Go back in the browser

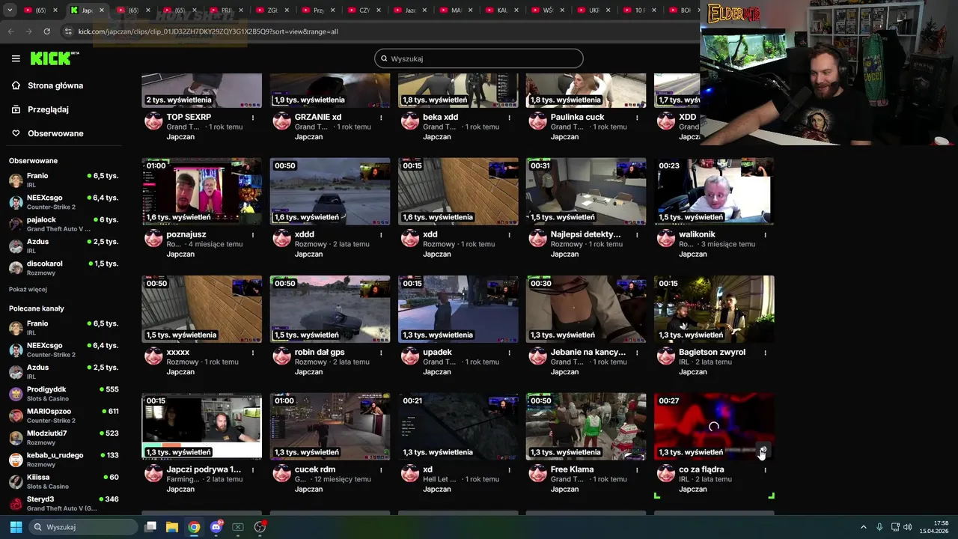point(10,31)
